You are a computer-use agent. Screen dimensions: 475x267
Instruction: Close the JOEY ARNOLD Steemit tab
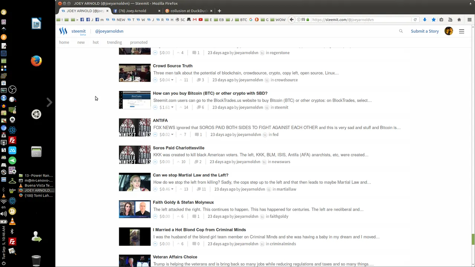107,11
